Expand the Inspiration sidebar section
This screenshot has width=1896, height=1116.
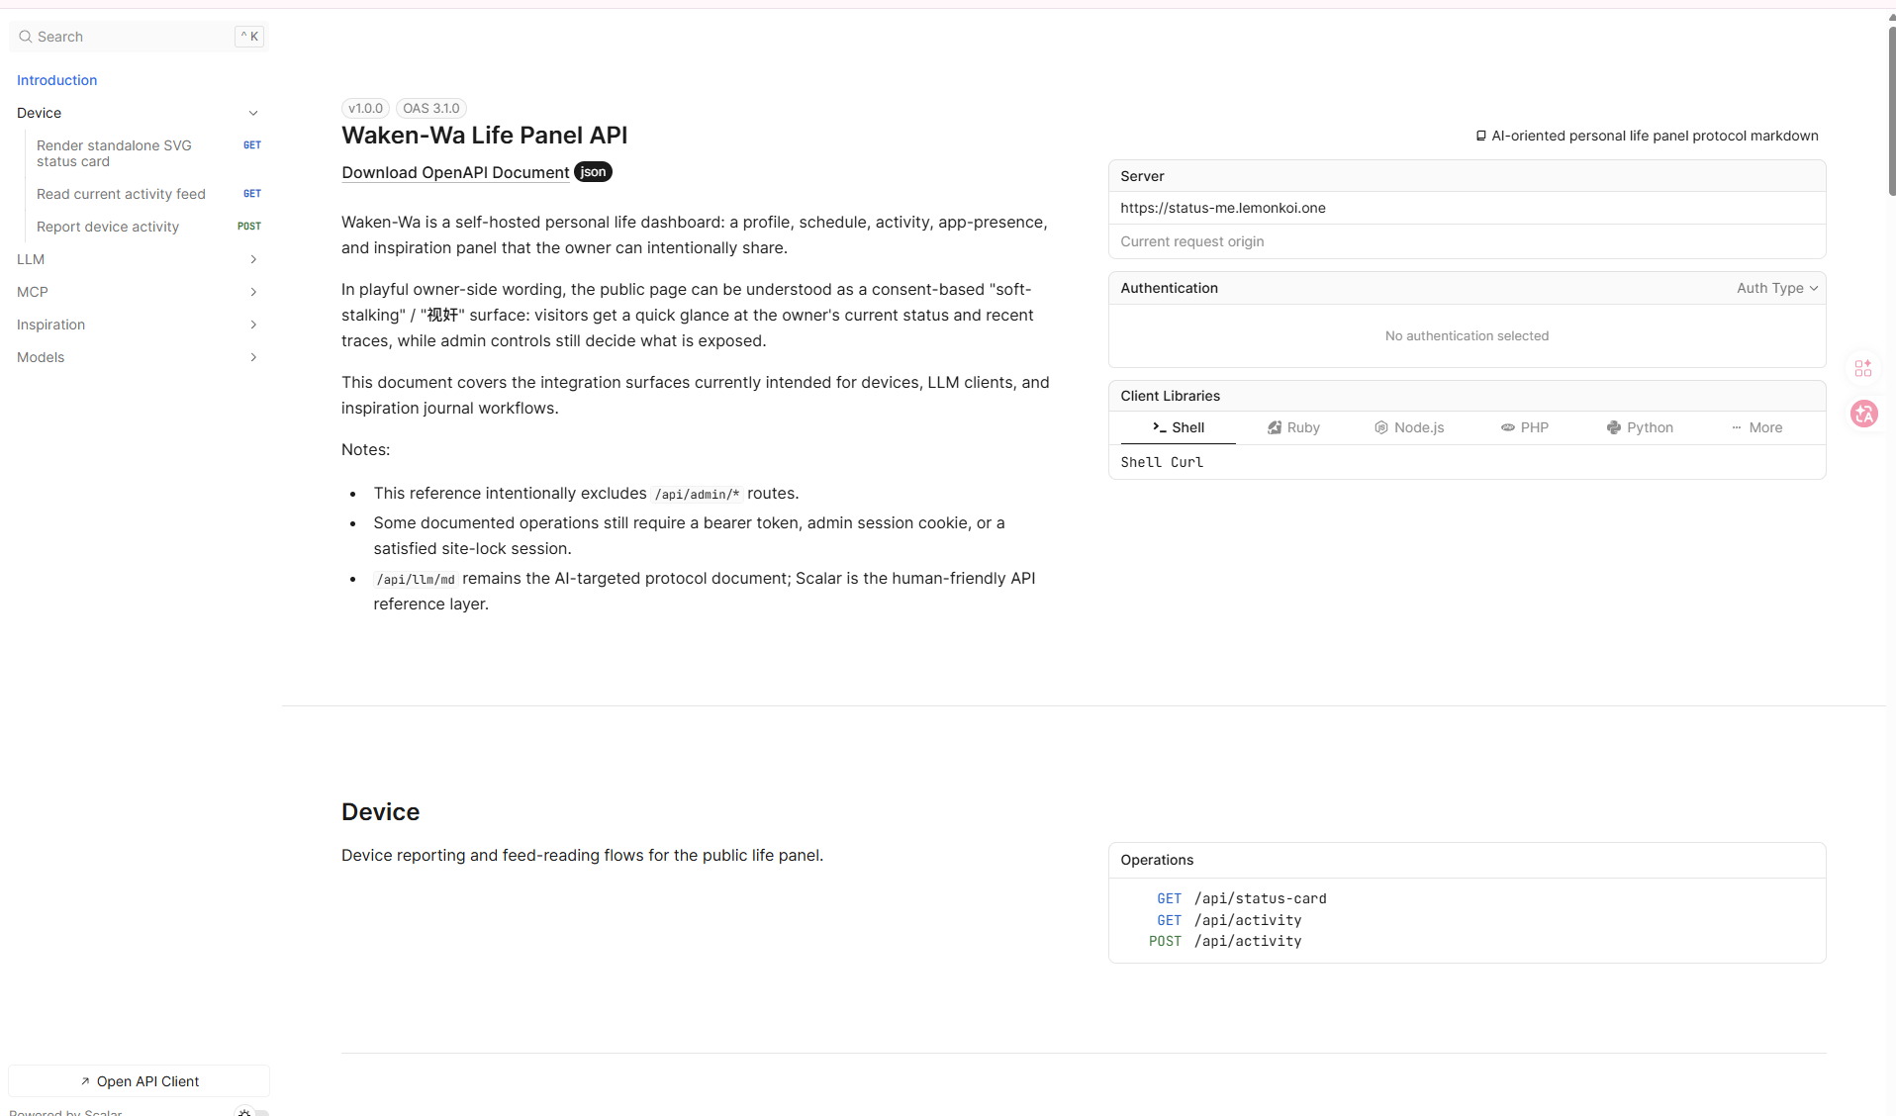pyautogui.click(x=139, y=325)
